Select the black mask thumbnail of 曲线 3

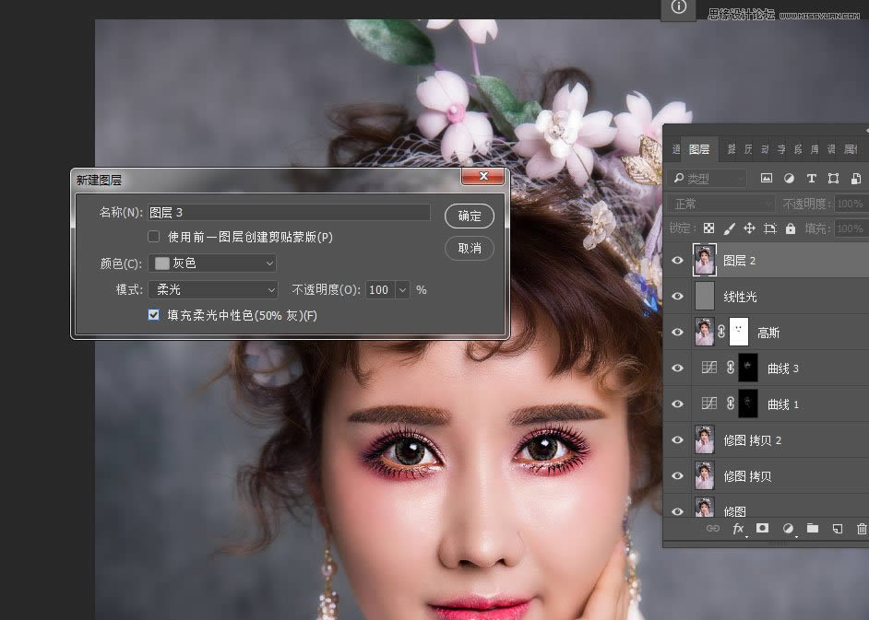[x=748, y=368]
